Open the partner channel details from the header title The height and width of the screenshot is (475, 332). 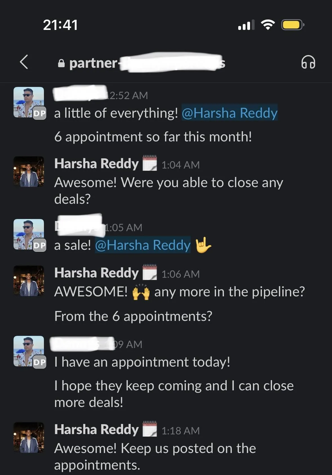point(141,63)
